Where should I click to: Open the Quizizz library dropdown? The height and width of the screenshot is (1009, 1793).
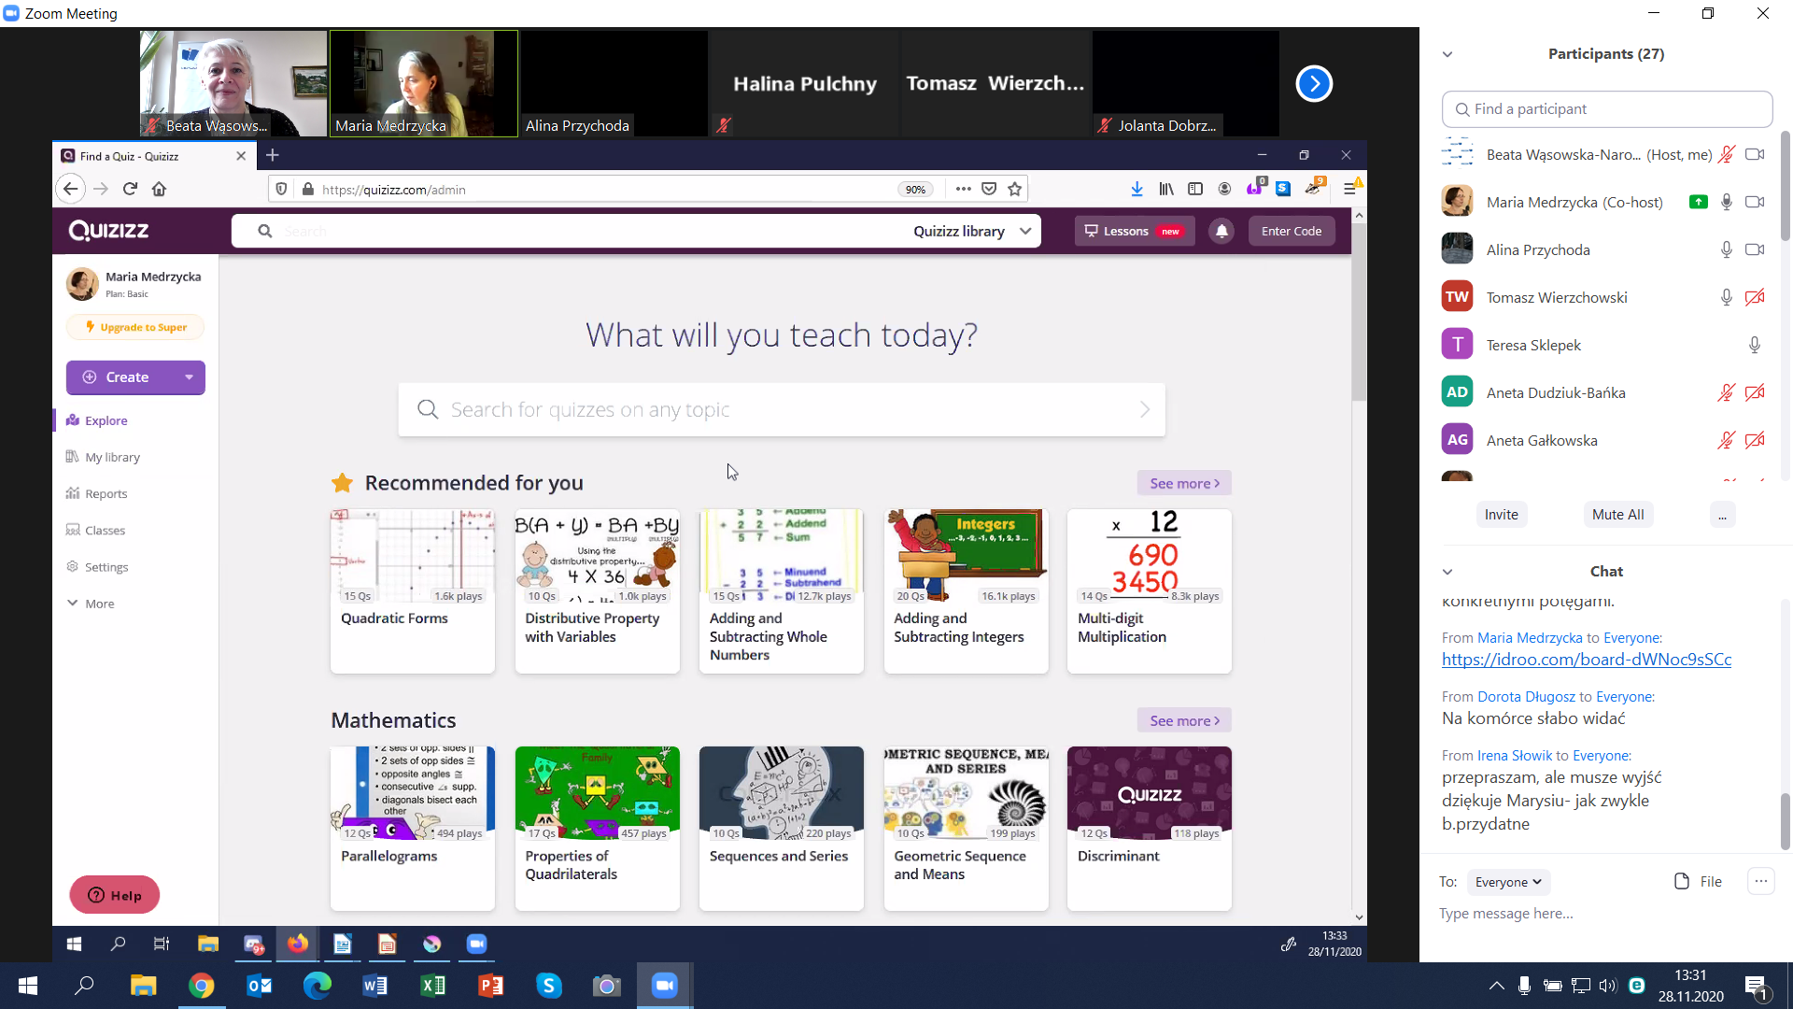coord(972,231)
